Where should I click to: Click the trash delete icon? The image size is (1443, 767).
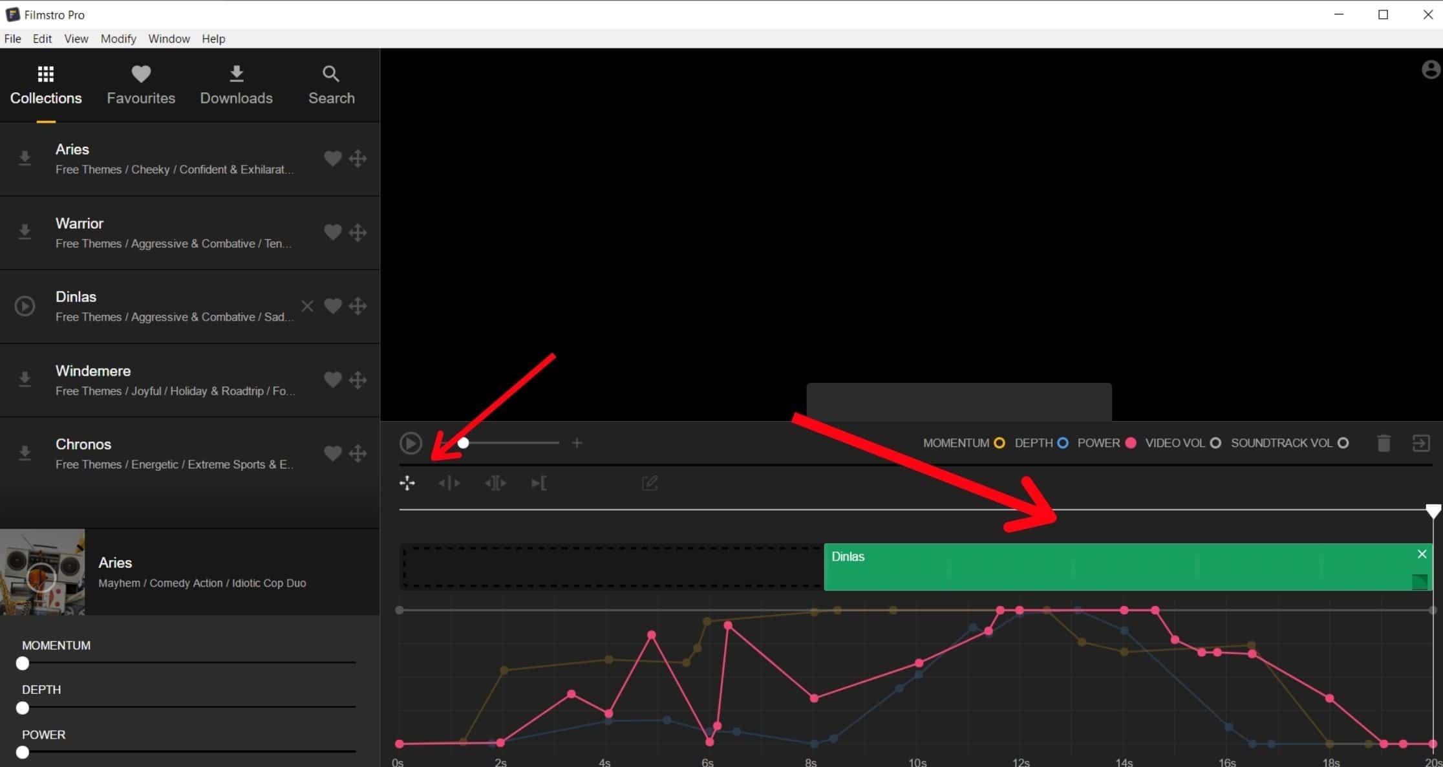(1384, 443)
